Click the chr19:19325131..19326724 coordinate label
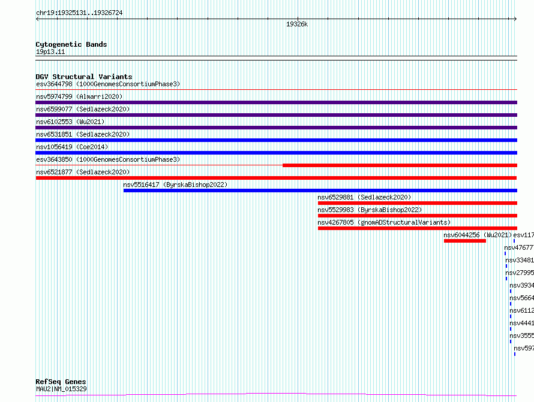Image resolution: width=534 pixels, height=402 pixels. 79,13
